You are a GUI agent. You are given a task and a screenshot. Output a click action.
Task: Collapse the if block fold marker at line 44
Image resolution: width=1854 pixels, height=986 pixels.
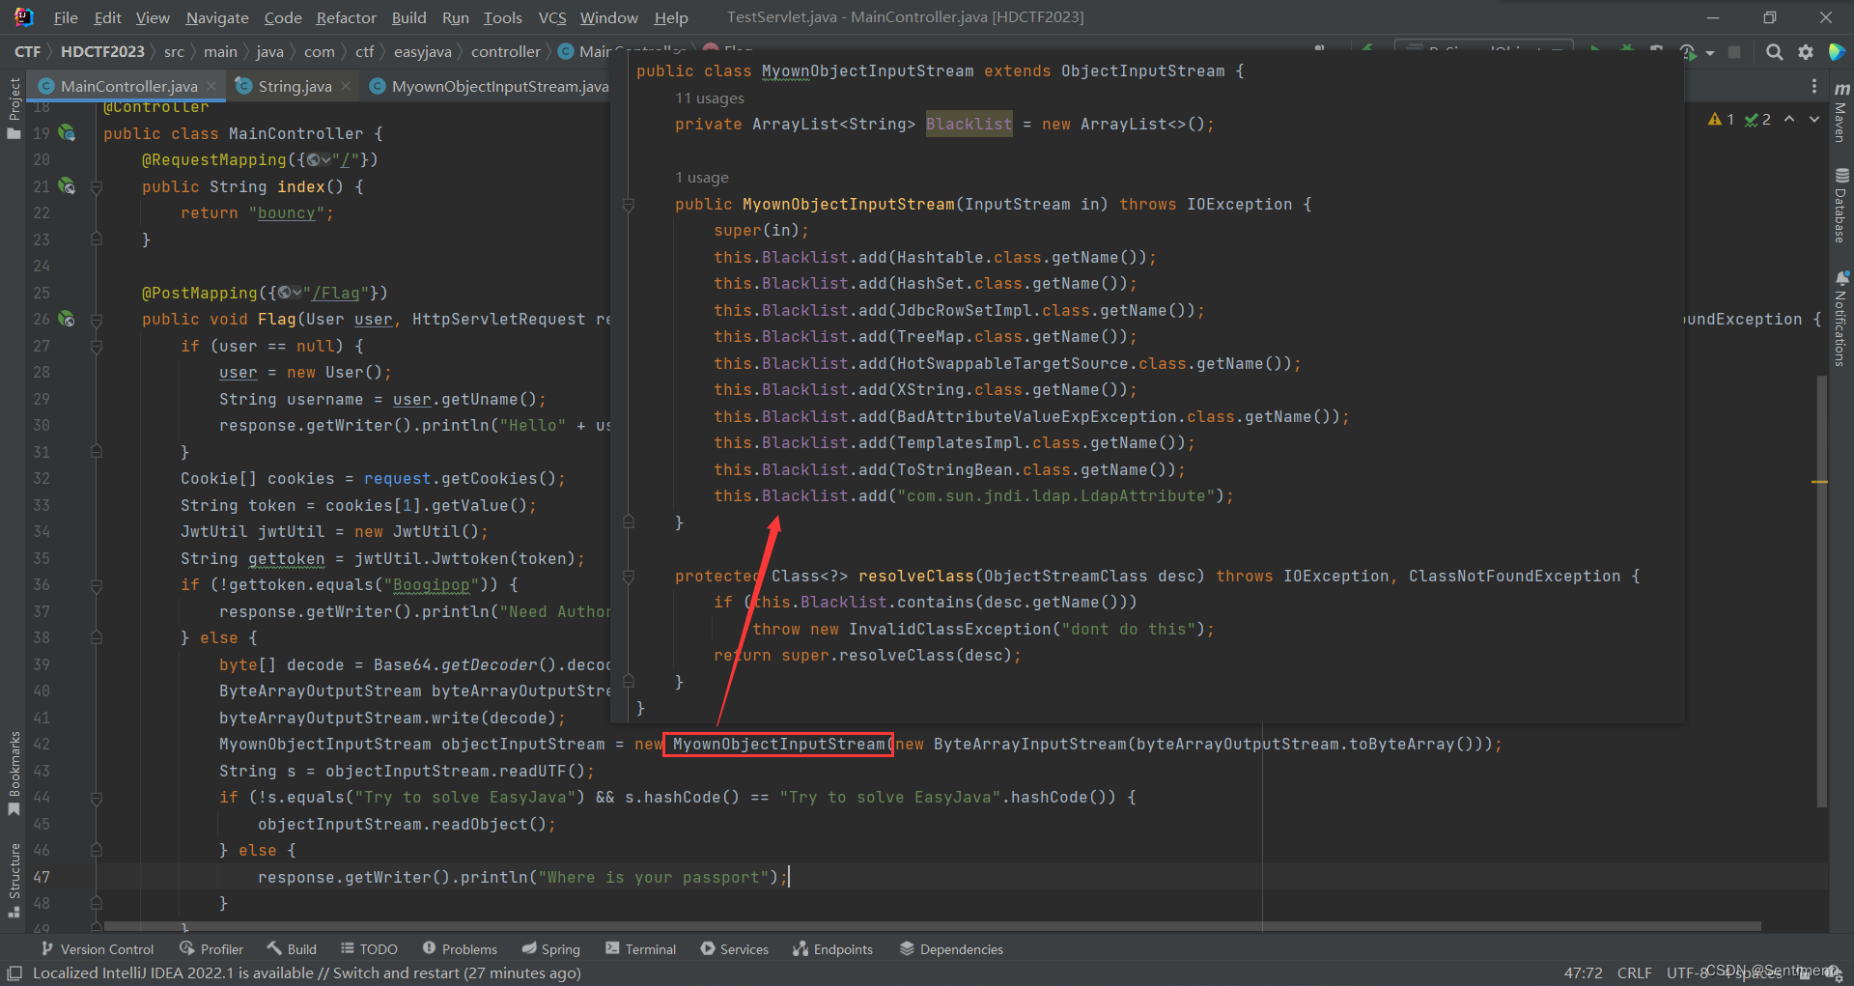[97, 798]
